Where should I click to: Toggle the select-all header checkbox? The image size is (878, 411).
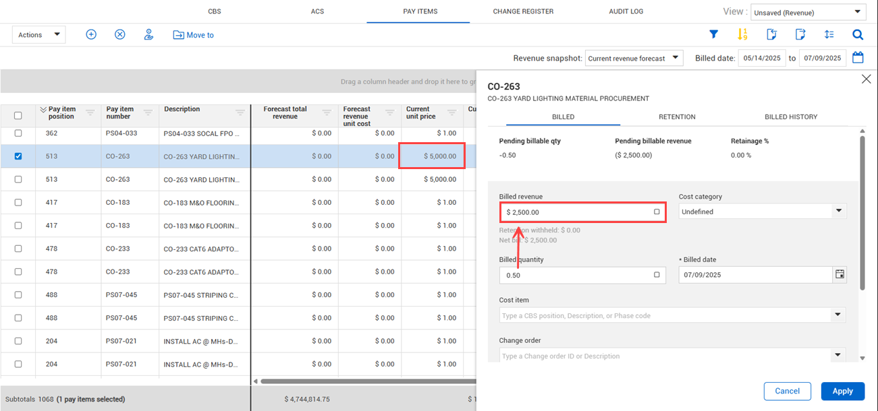(x=18, y=115)
